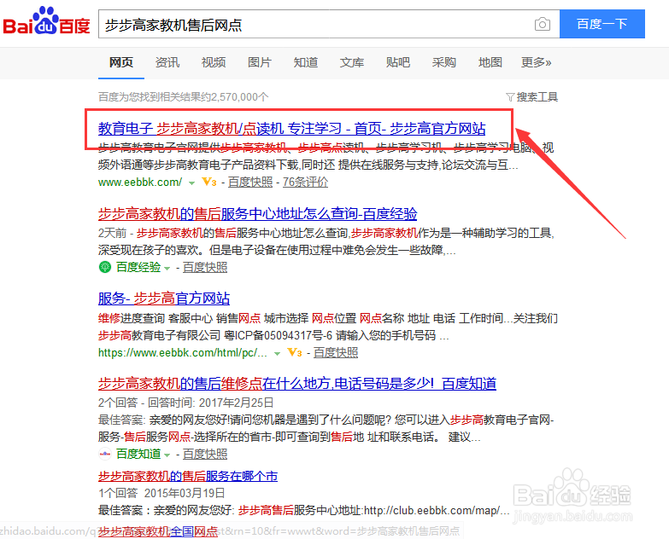
Task: Open 百度快照 for the 百度知道 result
Action: pyautogui.click(x=205, y=455)
